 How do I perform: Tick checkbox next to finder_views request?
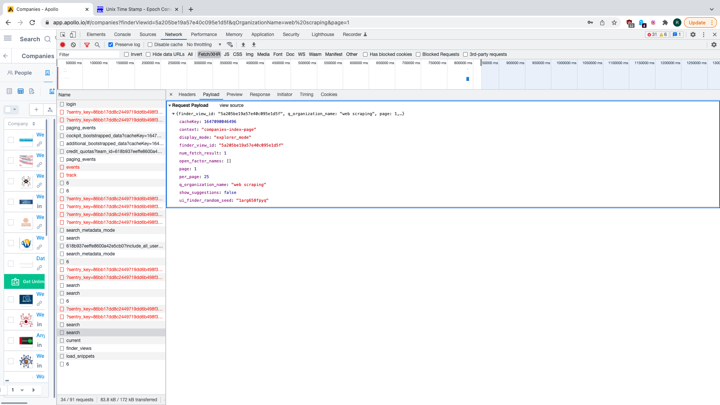point(62,348)
